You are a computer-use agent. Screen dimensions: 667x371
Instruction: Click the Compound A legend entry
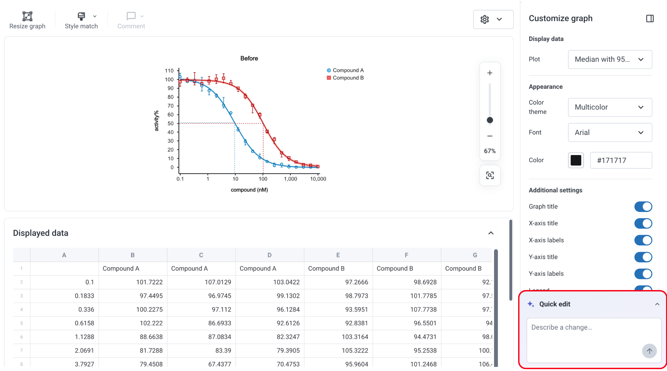pyautogui.click(x=345, y=70)
